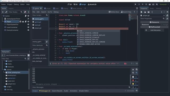Hide the Player node
Image resolution: width=170 pixels, height=96 pixels.
tap(28, 22)
